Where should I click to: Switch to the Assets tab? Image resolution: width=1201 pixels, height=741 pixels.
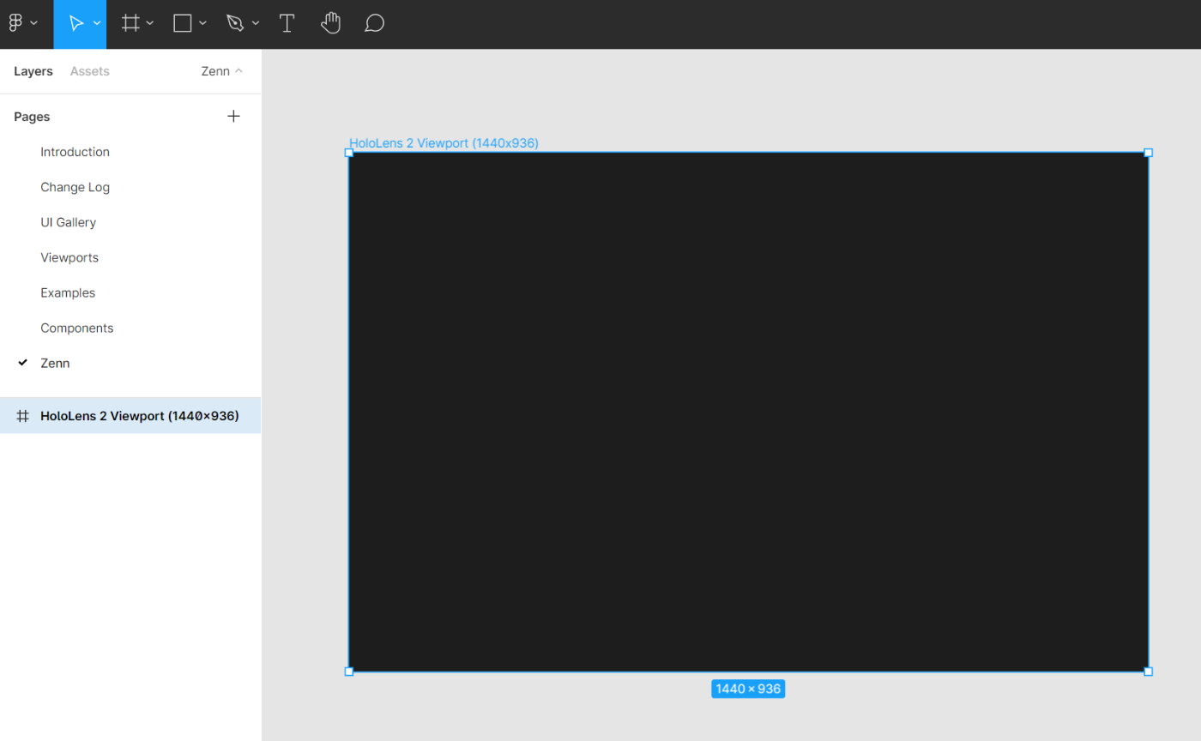coord(90,71)
